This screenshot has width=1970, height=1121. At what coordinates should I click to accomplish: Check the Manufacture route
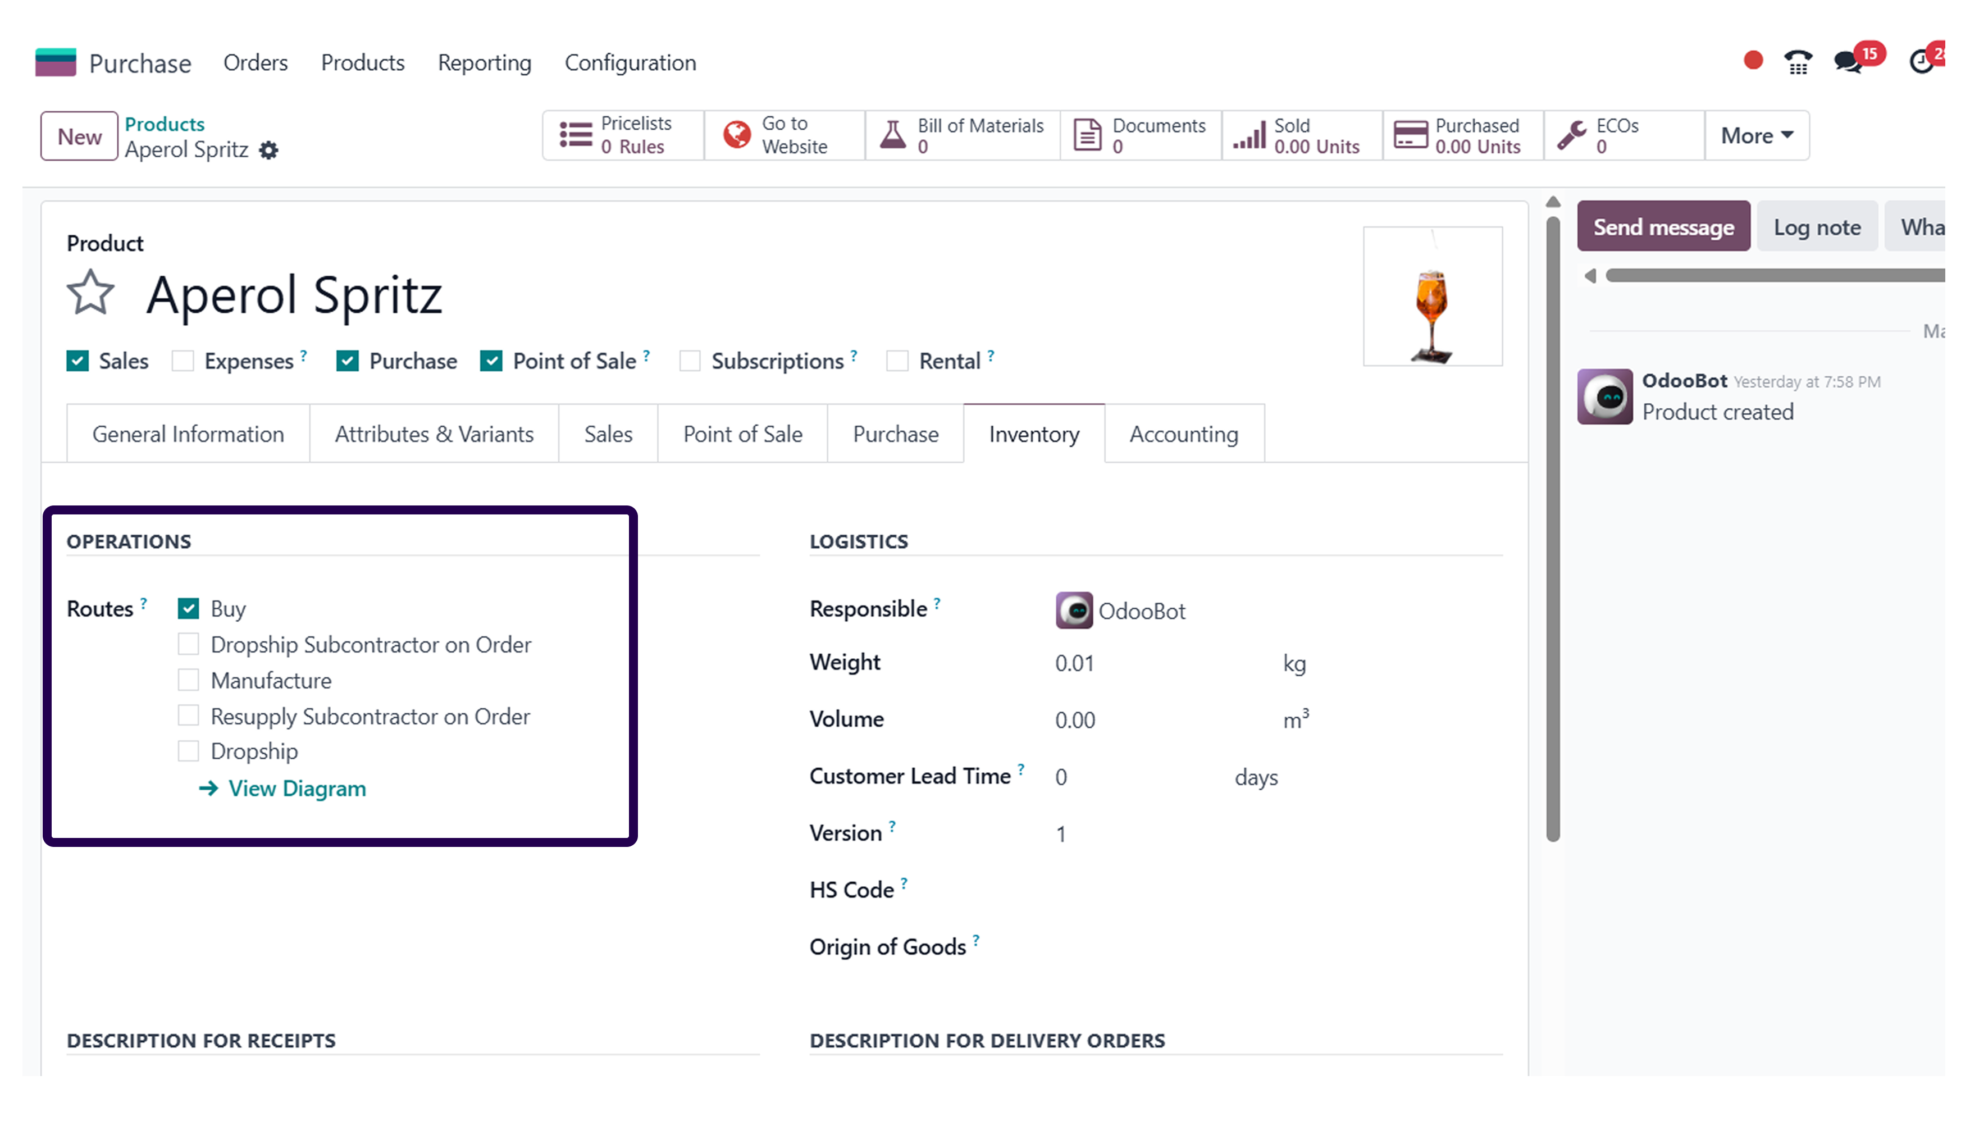(x=189, y=680)
